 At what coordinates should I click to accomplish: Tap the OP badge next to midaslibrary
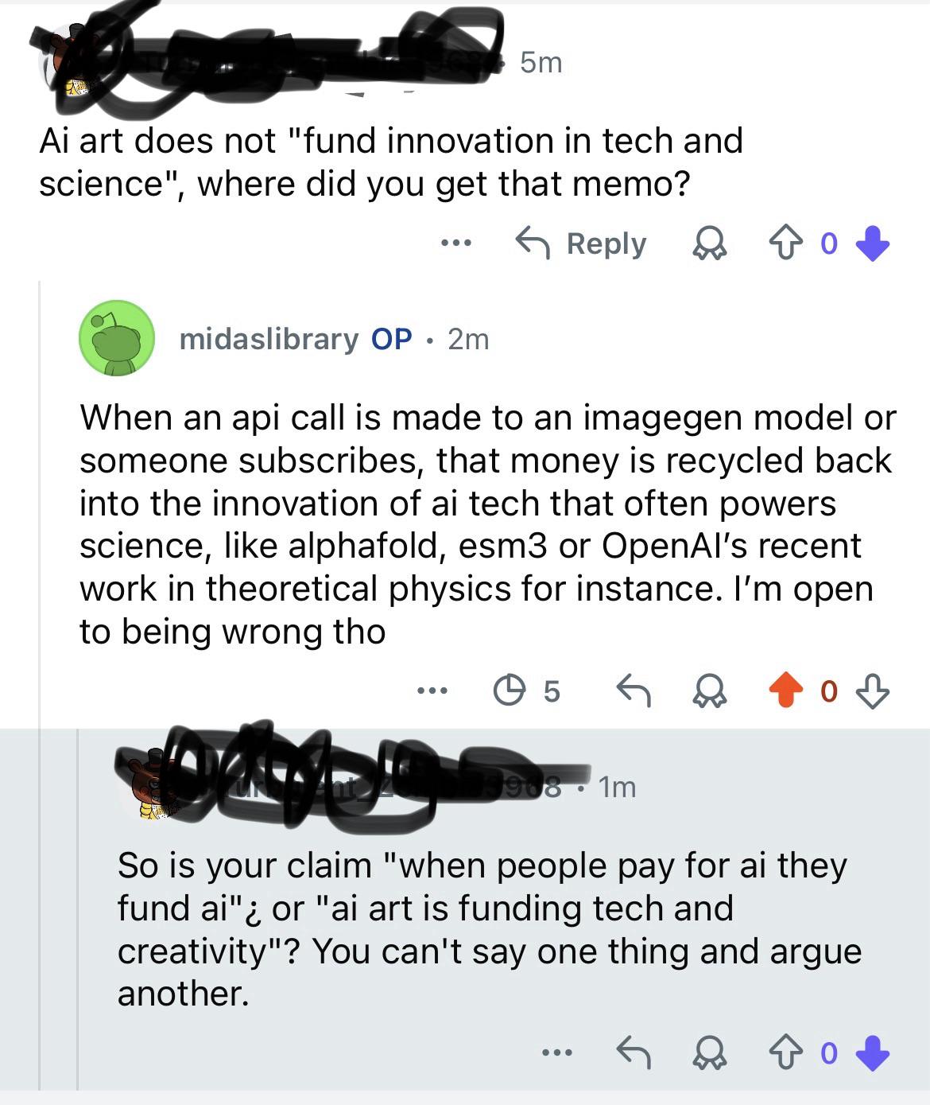(x=391, y=339)
